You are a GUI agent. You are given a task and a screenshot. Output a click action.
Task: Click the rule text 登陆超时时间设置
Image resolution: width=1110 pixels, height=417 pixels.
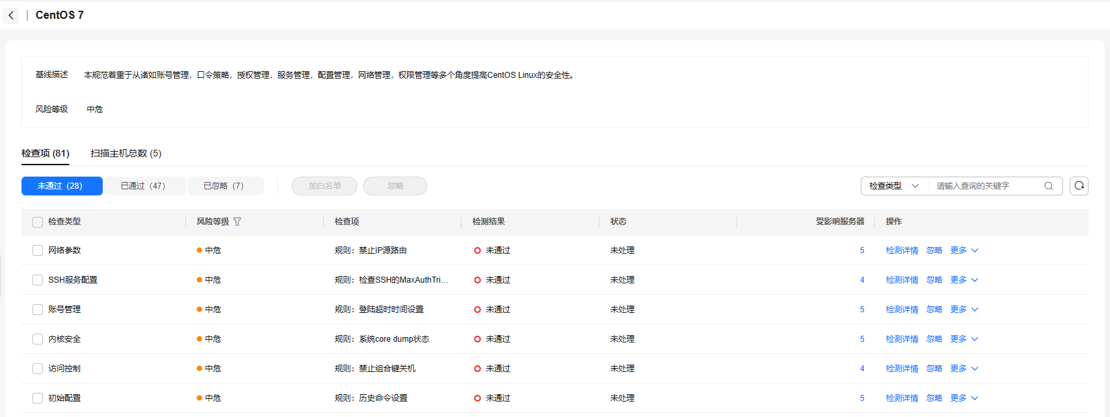click(391, 310)
